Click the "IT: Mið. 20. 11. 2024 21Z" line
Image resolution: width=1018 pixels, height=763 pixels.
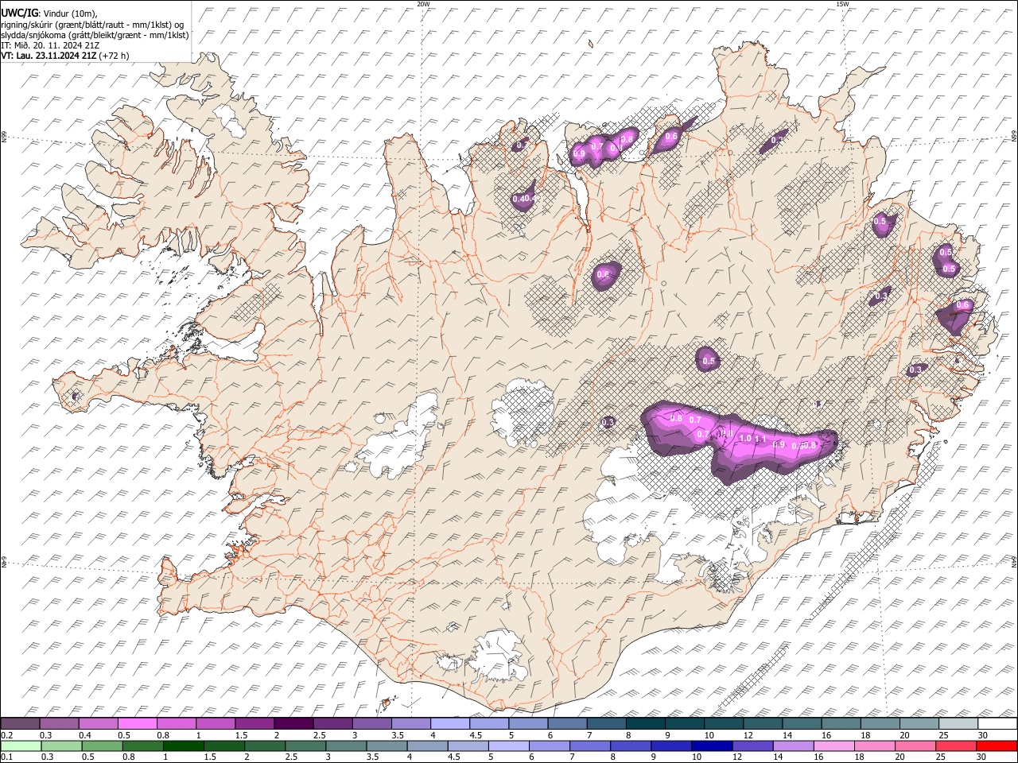(x=50, y=45)
